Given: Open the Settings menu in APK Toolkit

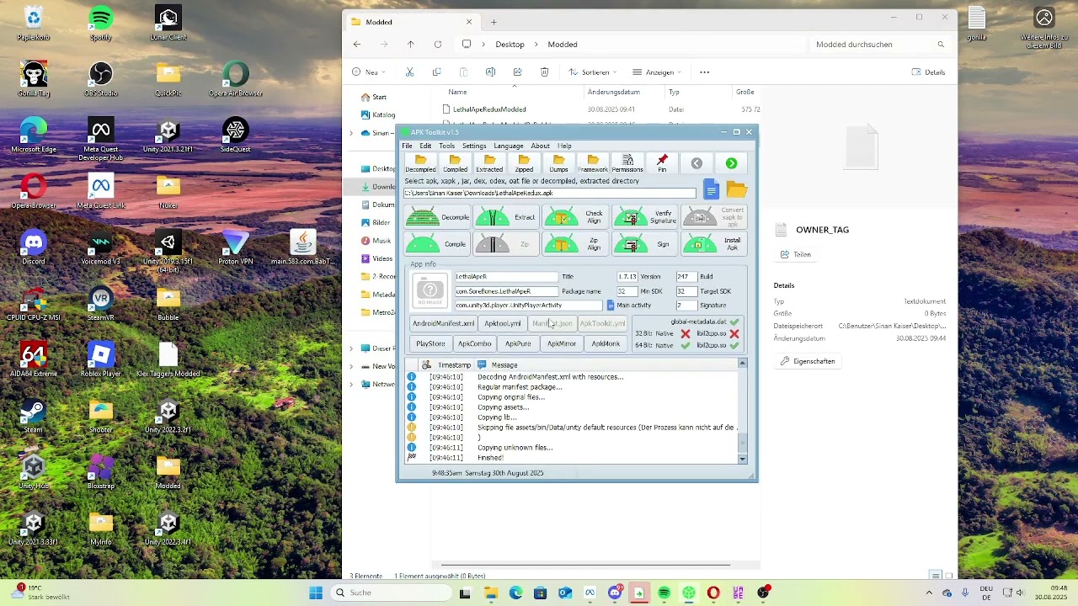Looking at the screenshot, I should click(474, 146).
